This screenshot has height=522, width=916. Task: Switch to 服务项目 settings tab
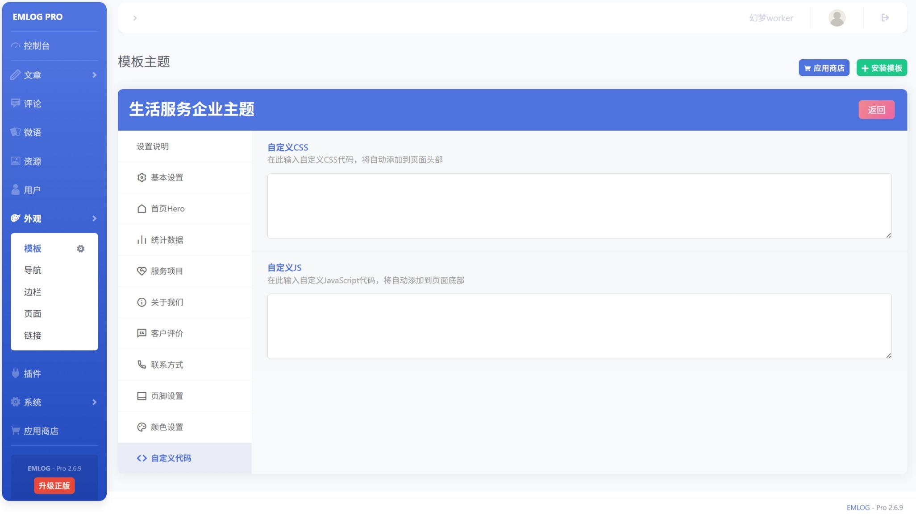click(167, 271)
